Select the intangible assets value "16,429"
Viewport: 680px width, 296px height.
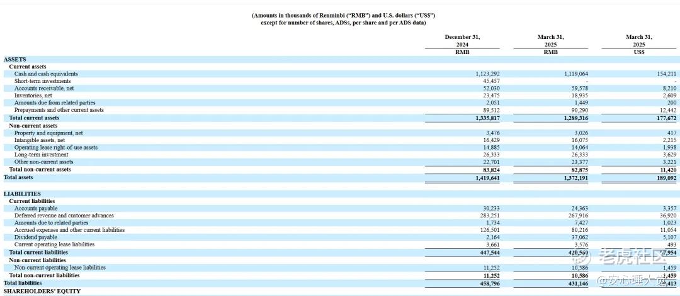(x=491, y=140)
